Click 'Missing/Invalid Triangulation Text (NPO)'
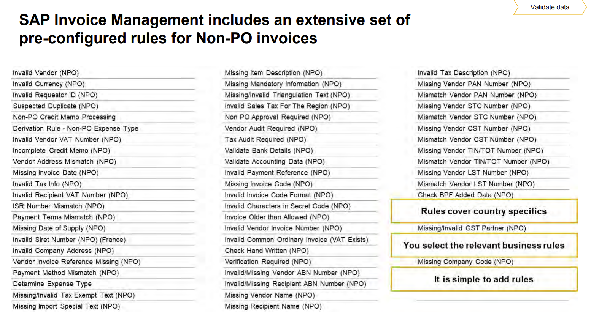Viewport: 591px width, 312px height. [x=287, y=95]
